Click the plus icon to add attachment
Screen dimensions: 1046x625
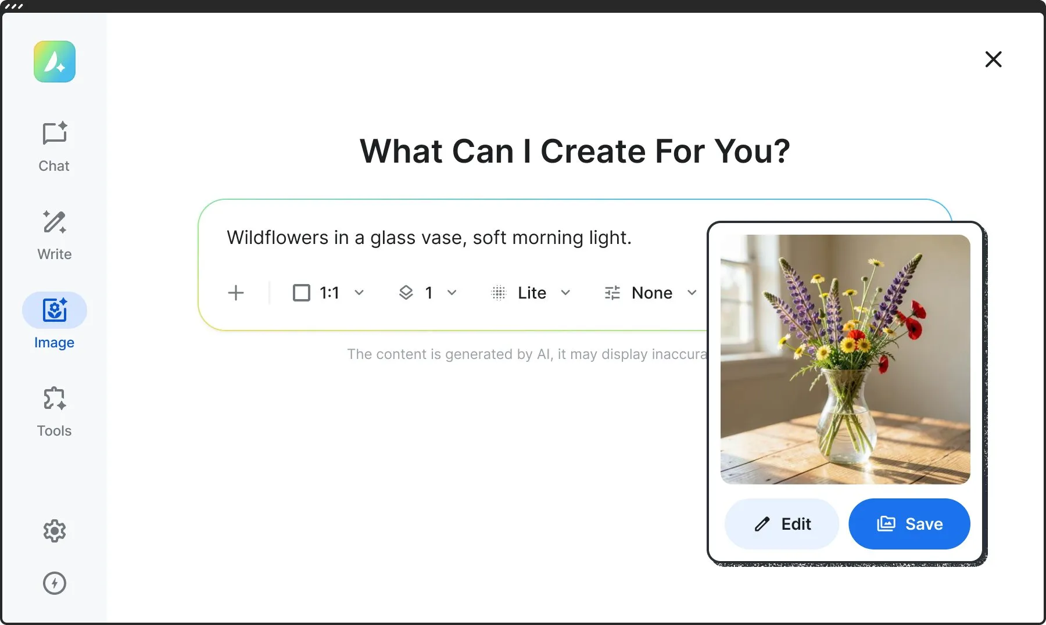pos(236,293)
